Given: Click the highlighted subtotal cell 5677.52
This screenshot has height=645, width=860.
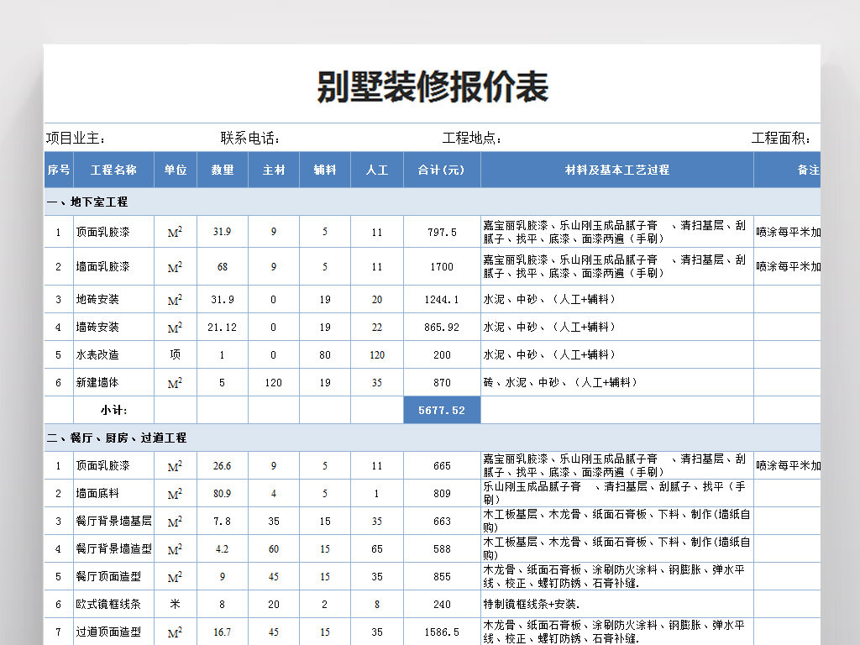Looking at the screenshot, I should [x=442, y=411].
